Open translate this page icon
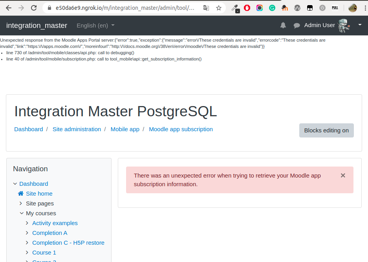Screen dimensions: 368x262 click(x=206, y=8)
